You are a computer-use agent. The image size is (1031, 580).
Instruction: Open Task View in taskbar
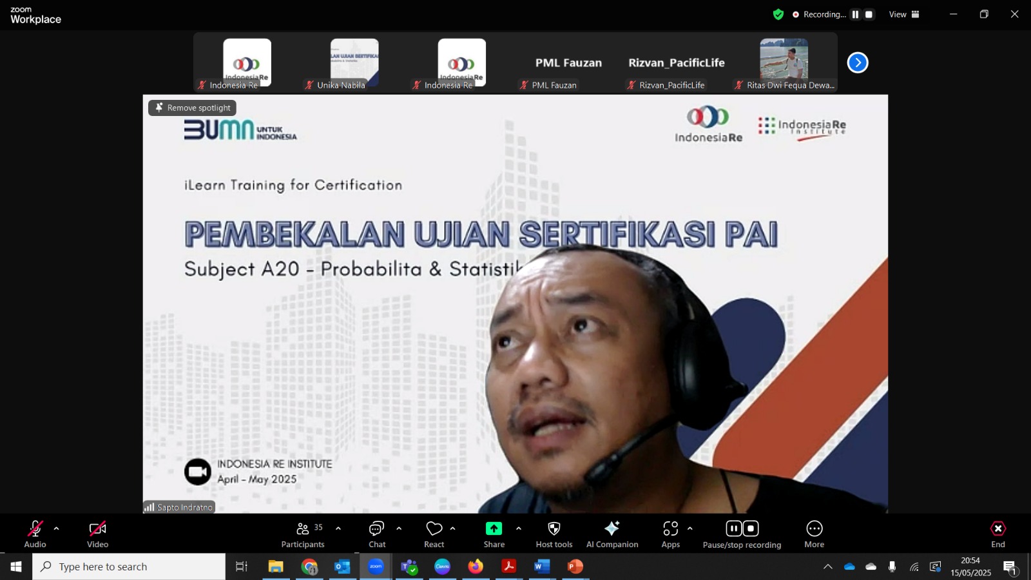pyautogui.click(x=242, y=566)
